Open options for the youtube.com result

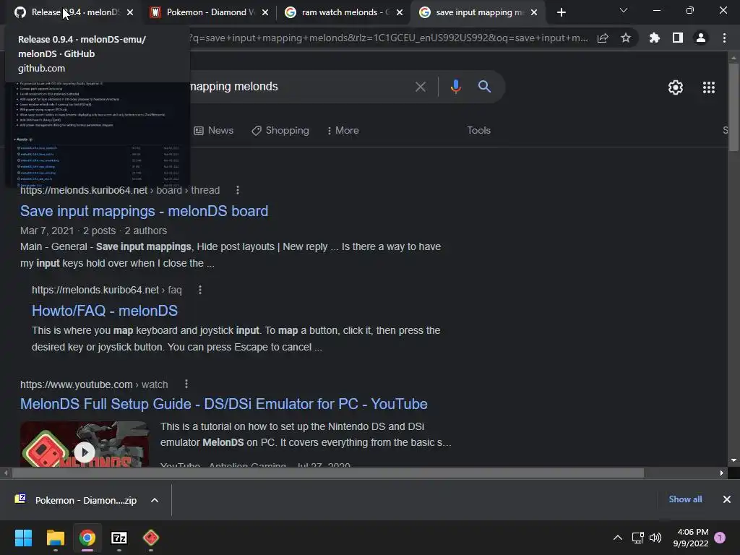(186, 384)
